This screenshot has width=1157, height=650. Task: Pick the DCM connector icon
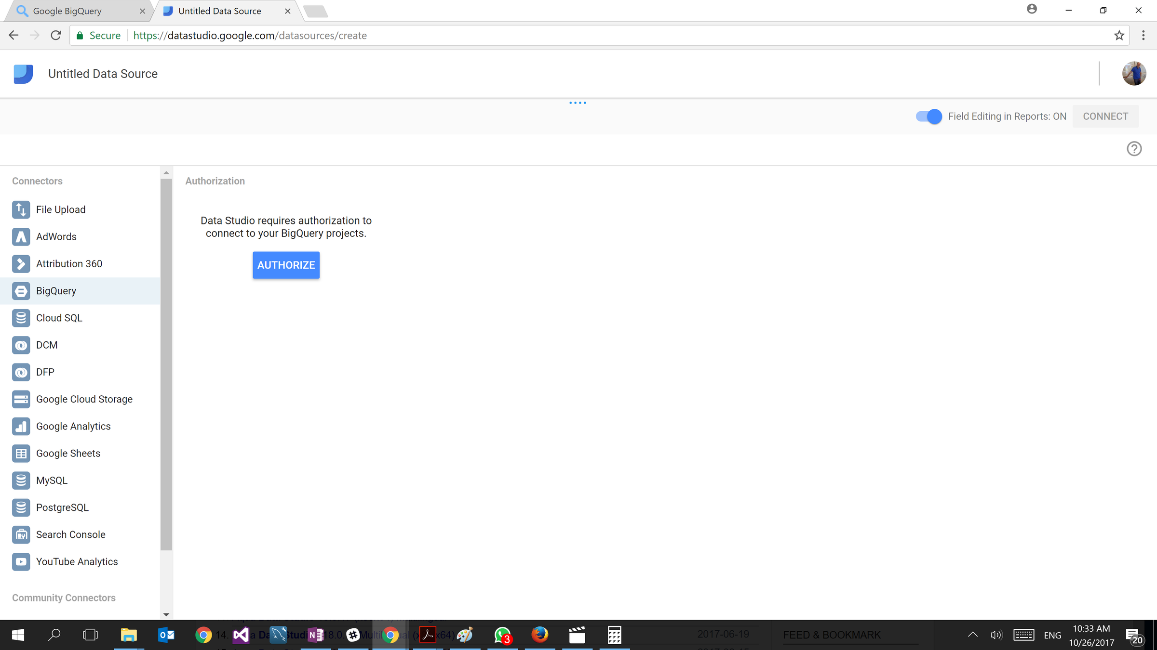tap(21, 345)
